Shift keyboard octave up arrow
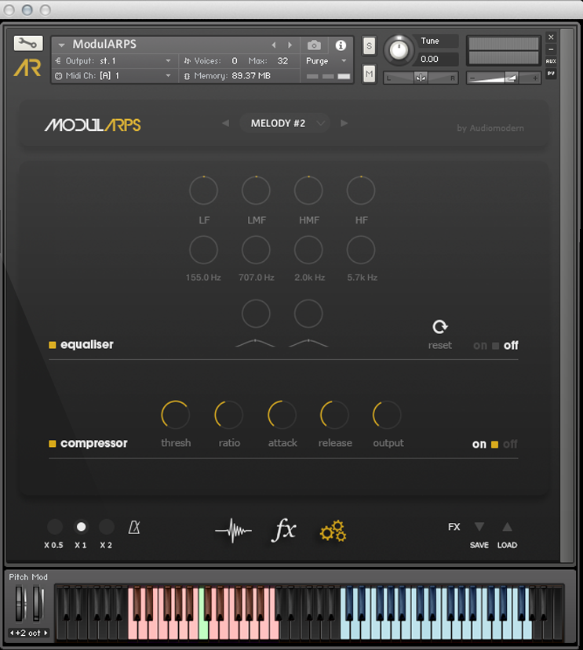 pyautogui.click(x=46, y=633)
